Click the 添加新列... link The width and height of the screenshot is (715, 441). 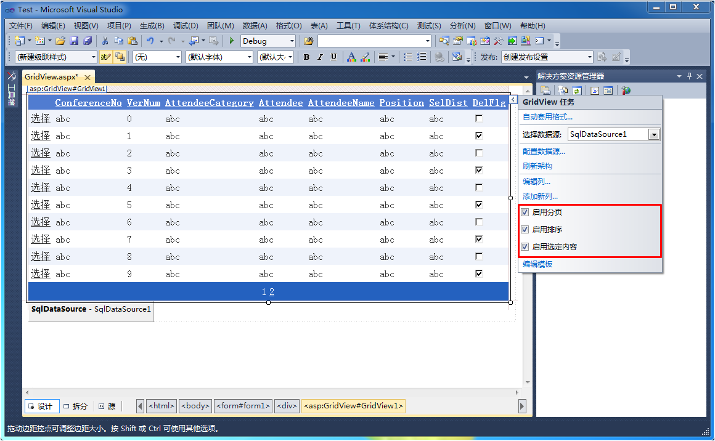coord(540,196)
